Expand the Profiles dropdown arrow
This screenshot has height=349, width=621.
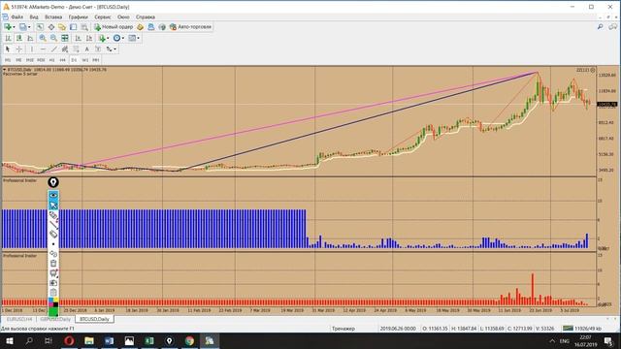(x=29, y=27)
